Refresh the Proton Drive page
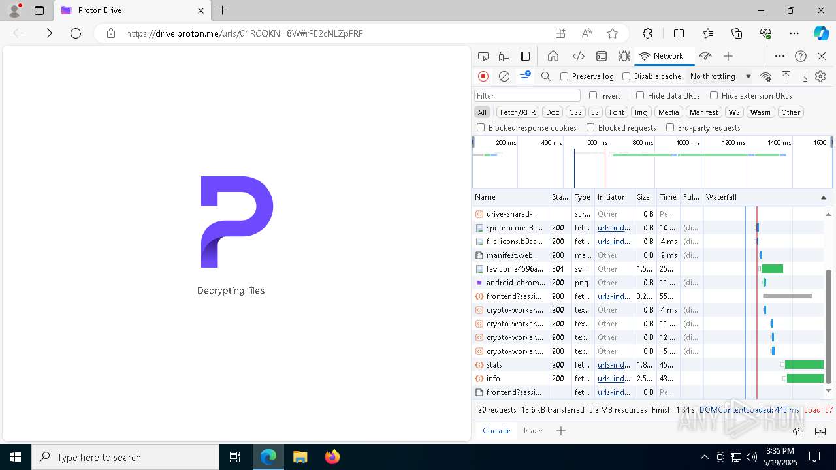Screen dimensions: 836x470 (76, 33)
